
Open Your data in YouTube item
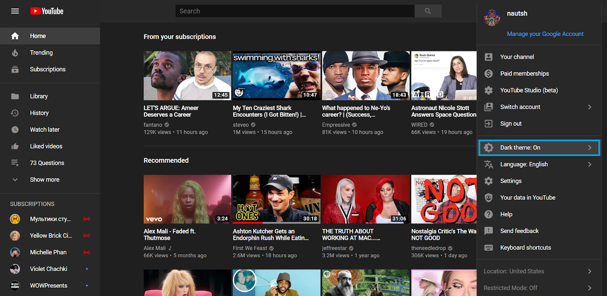(539, 197)
